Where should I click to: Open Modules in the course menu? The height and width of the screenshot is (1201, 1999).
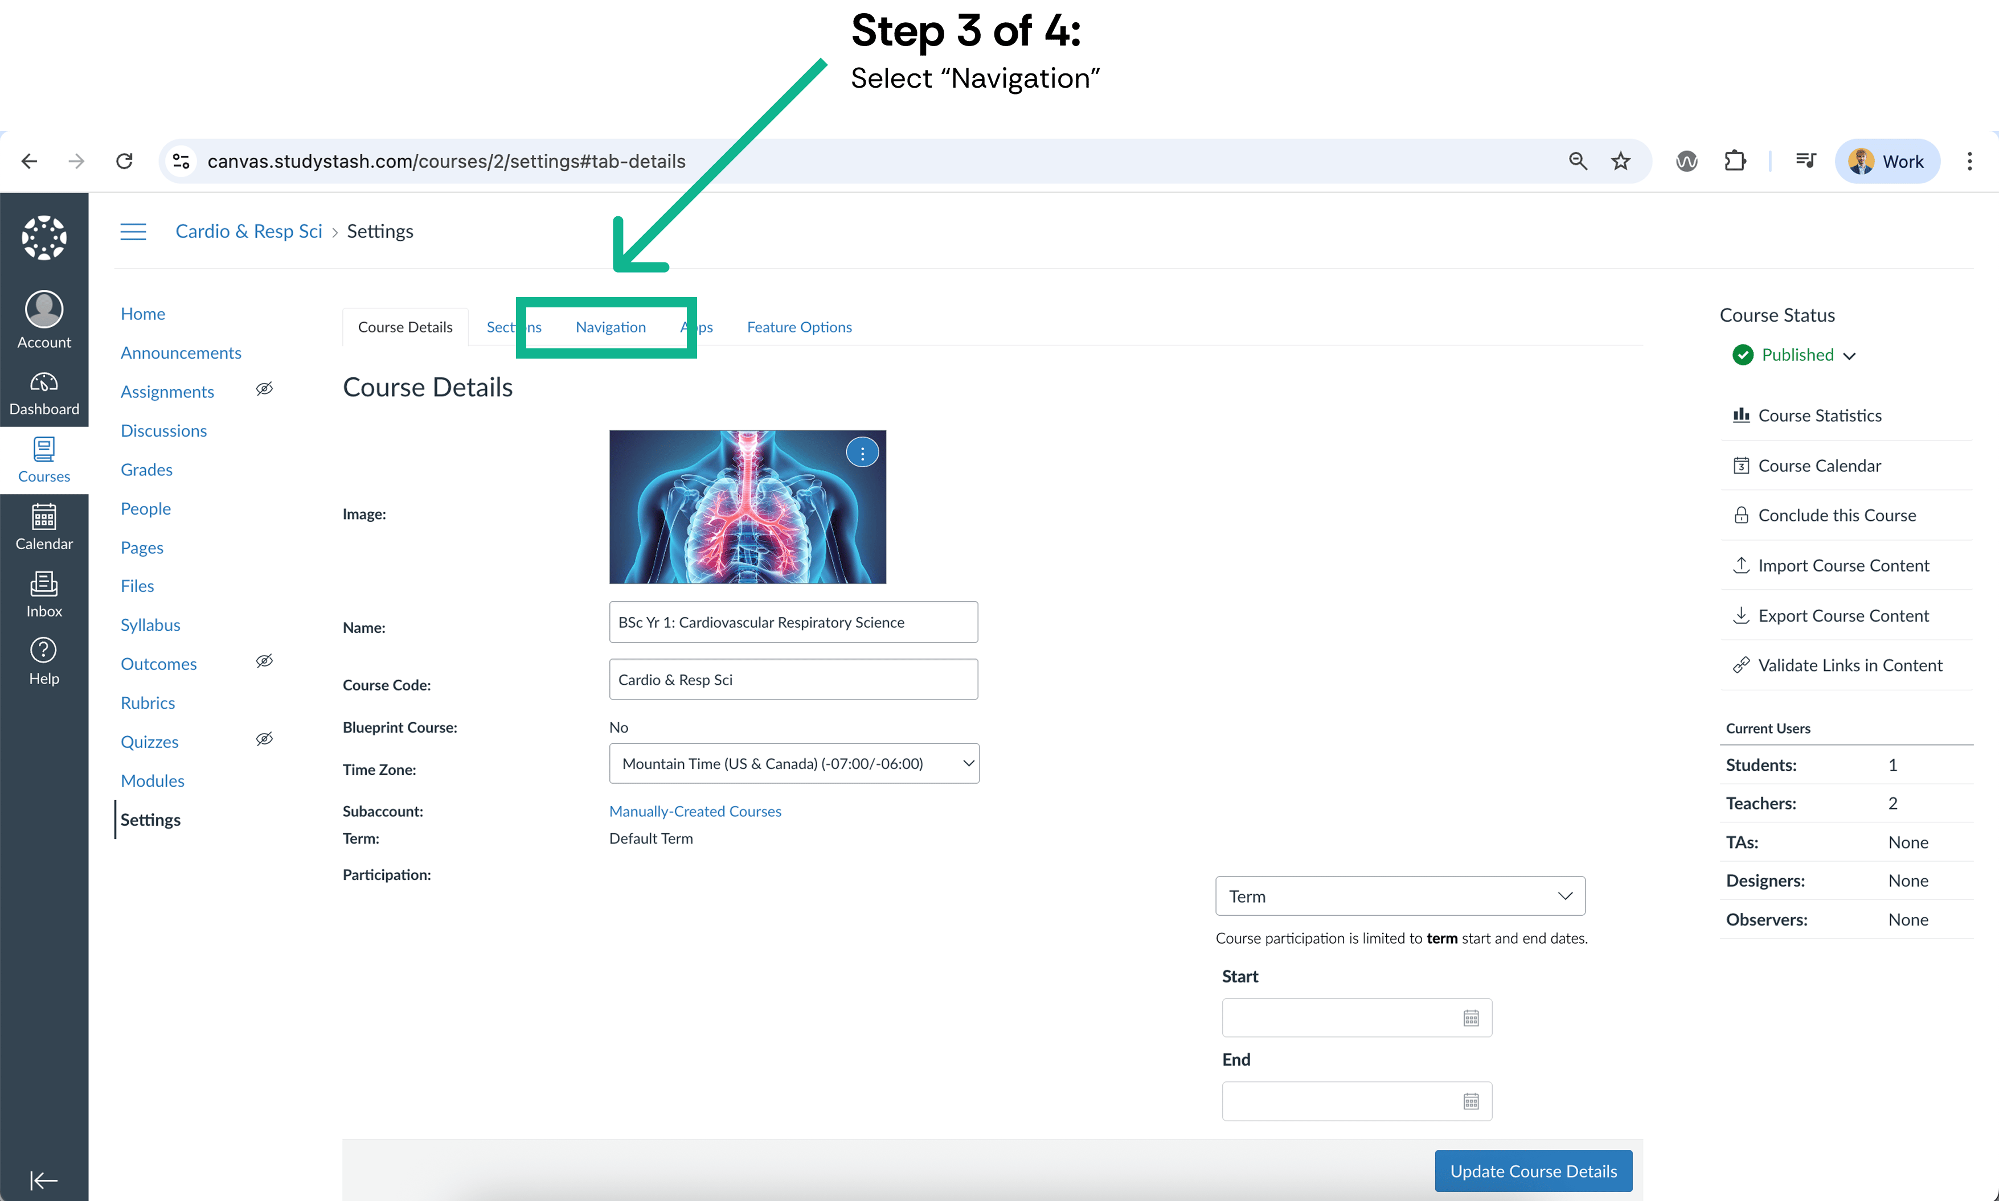pos(152,781)
